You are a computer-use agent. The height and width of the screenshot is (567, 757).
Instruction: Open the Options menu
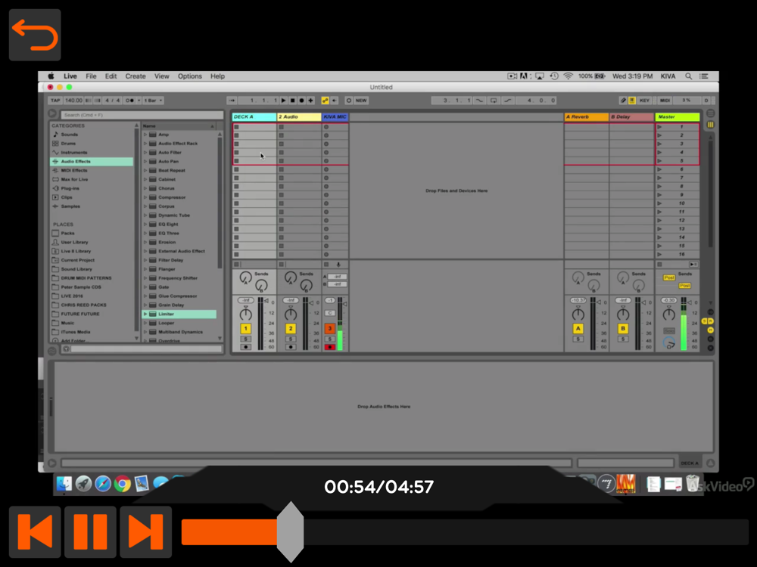(x=190, y=76)
